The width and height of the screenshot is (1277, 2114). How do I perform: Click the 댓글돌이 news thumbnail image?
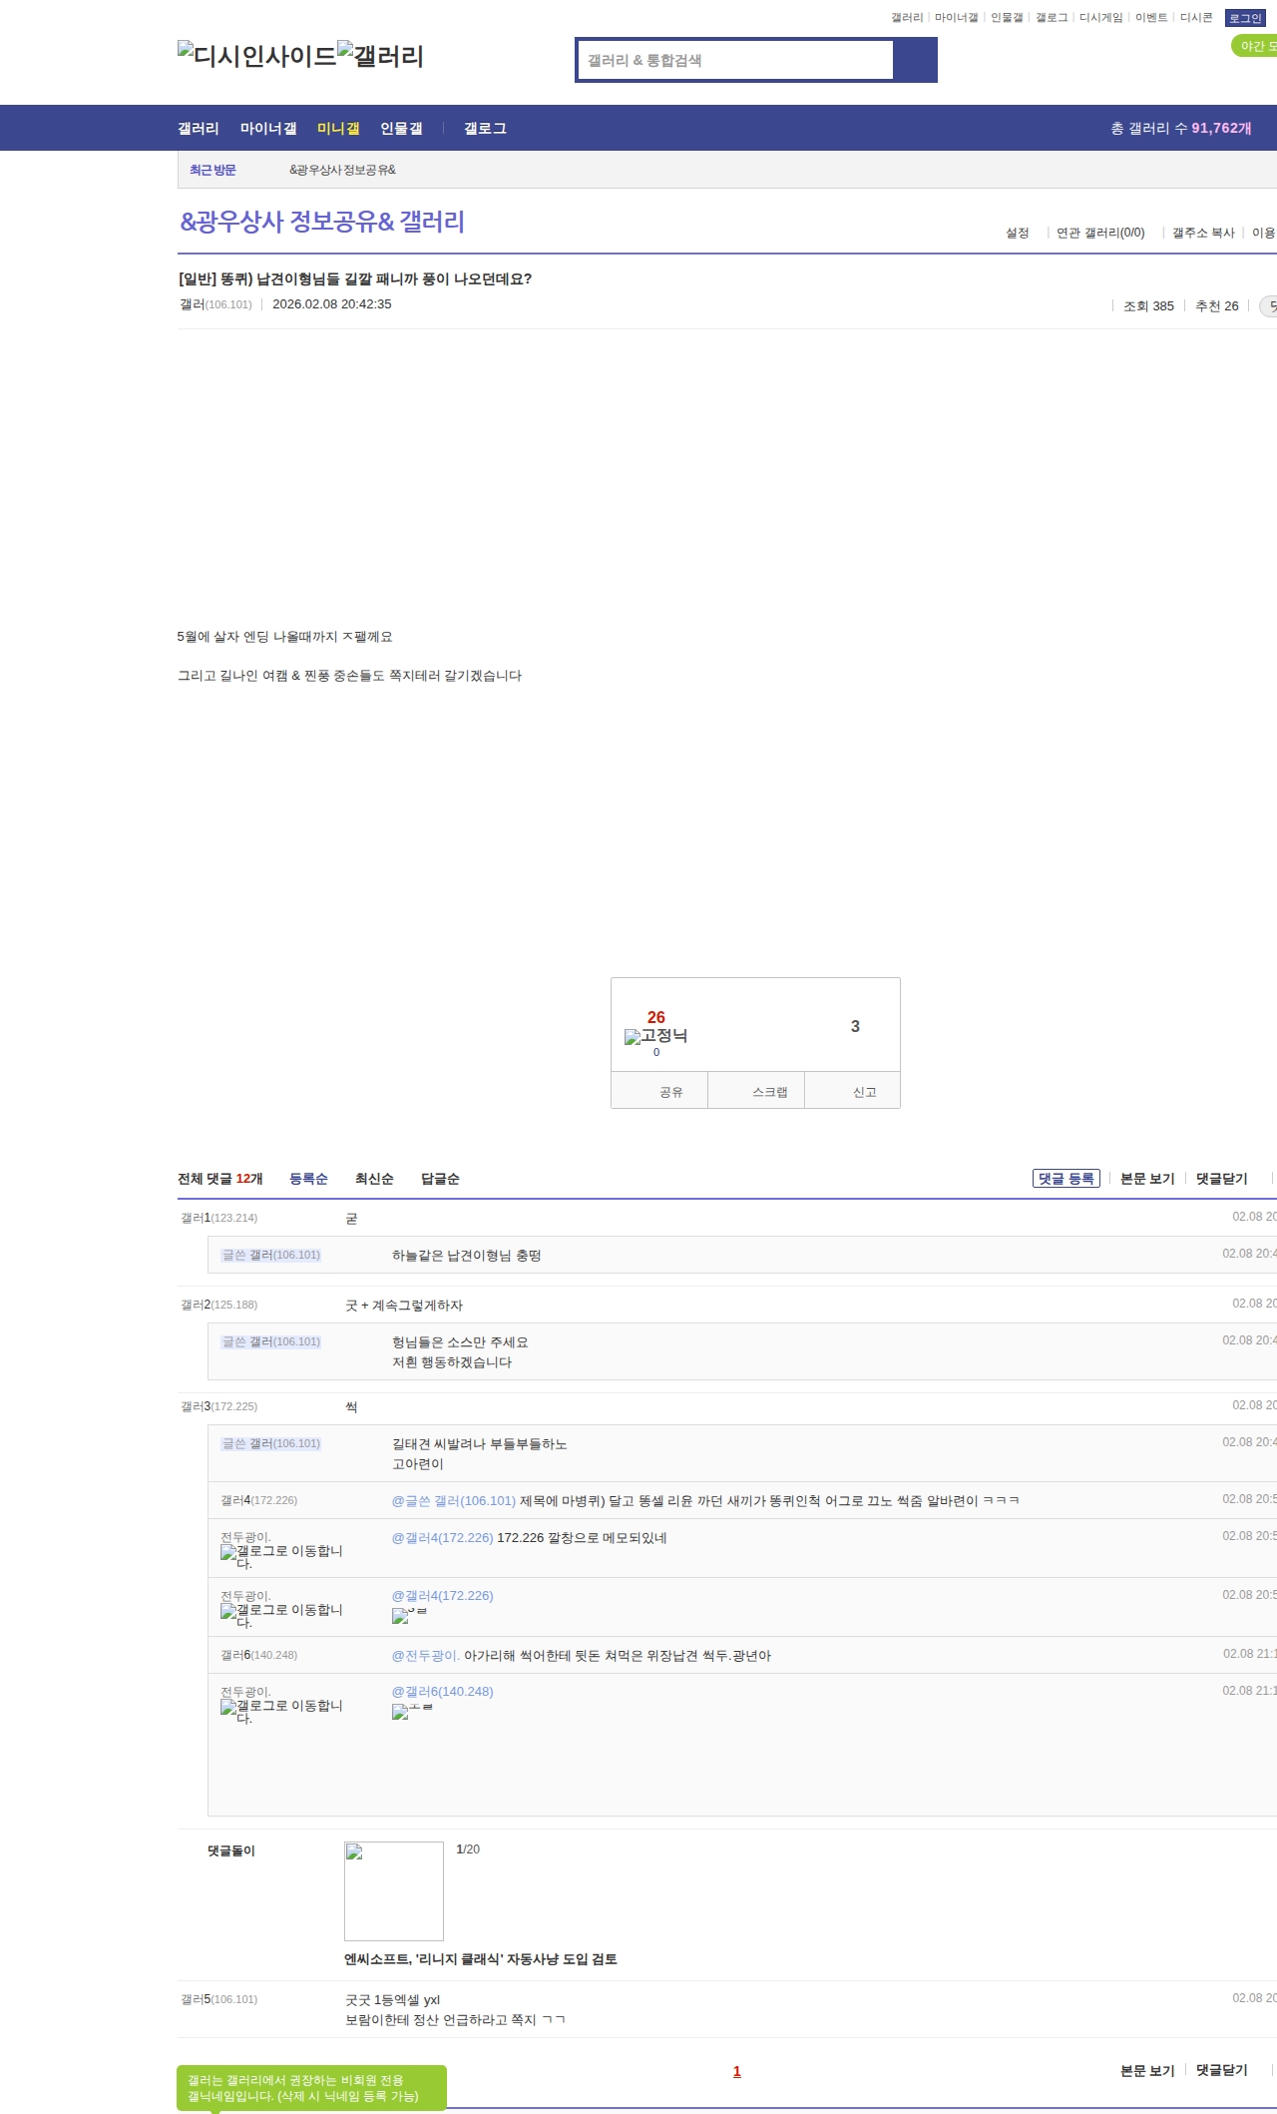394,1890
